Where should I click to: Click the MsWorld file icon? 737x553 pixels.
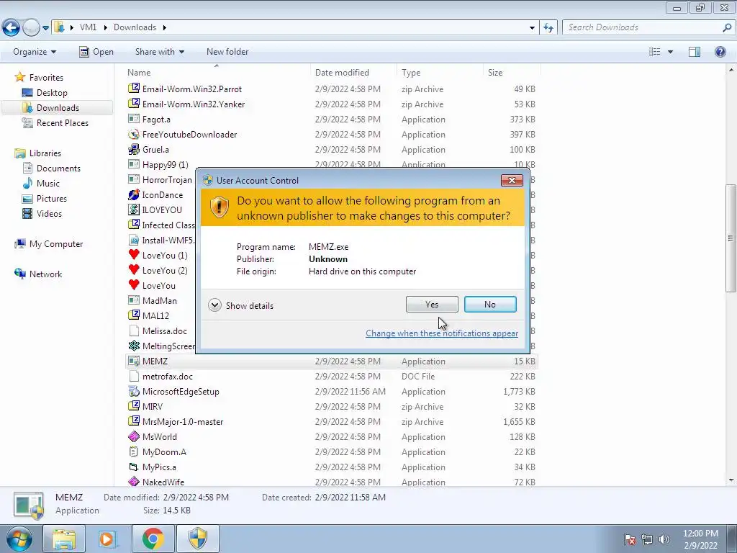point(134,437)
